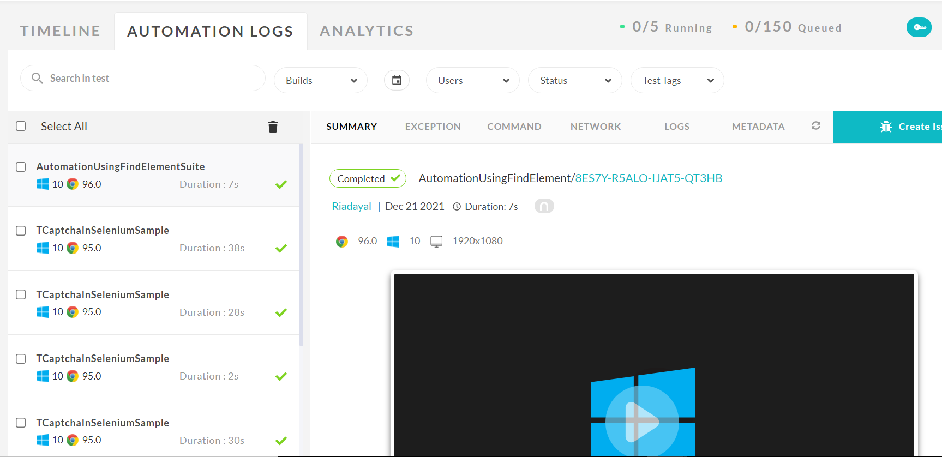Click green checkmark on the 30s test
Image resolution: width=942 pixels, height=457 pixels.
281,441
